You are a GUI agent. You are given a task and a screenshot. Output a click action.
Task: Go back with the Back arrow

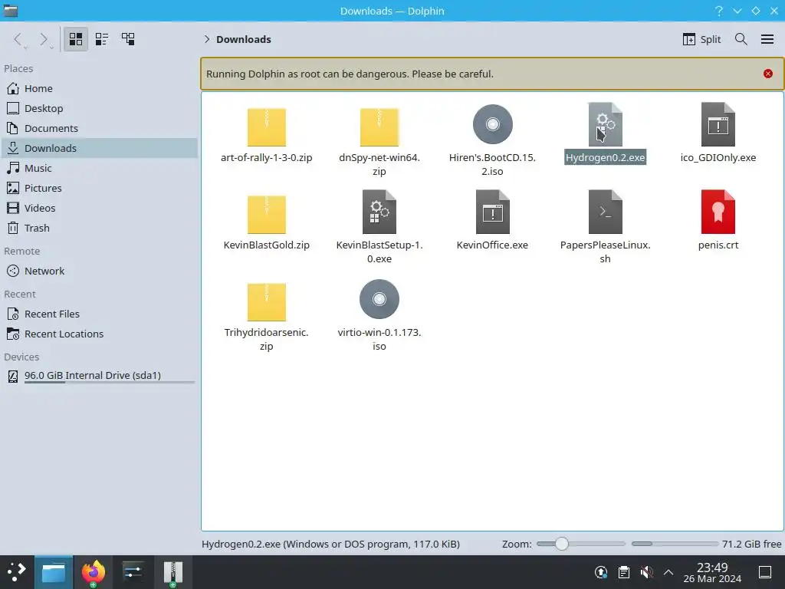(18, 39)
